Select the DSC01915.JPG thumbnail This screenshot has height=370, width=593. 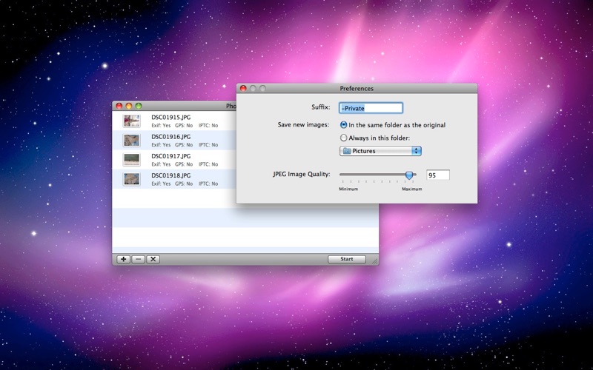pos(132,121)
